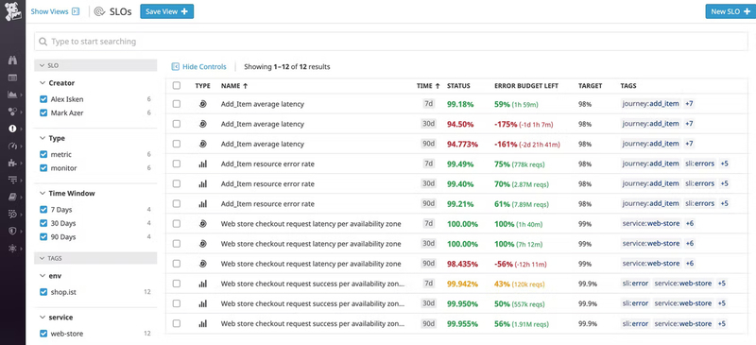Open the Security shield icon in sidebar
The image size is (756, 345).
(12, 231)
